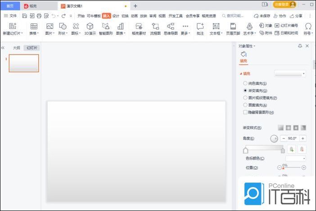
Task: Open Header and Footer (页眉页脚) icon
Action: 233,26
